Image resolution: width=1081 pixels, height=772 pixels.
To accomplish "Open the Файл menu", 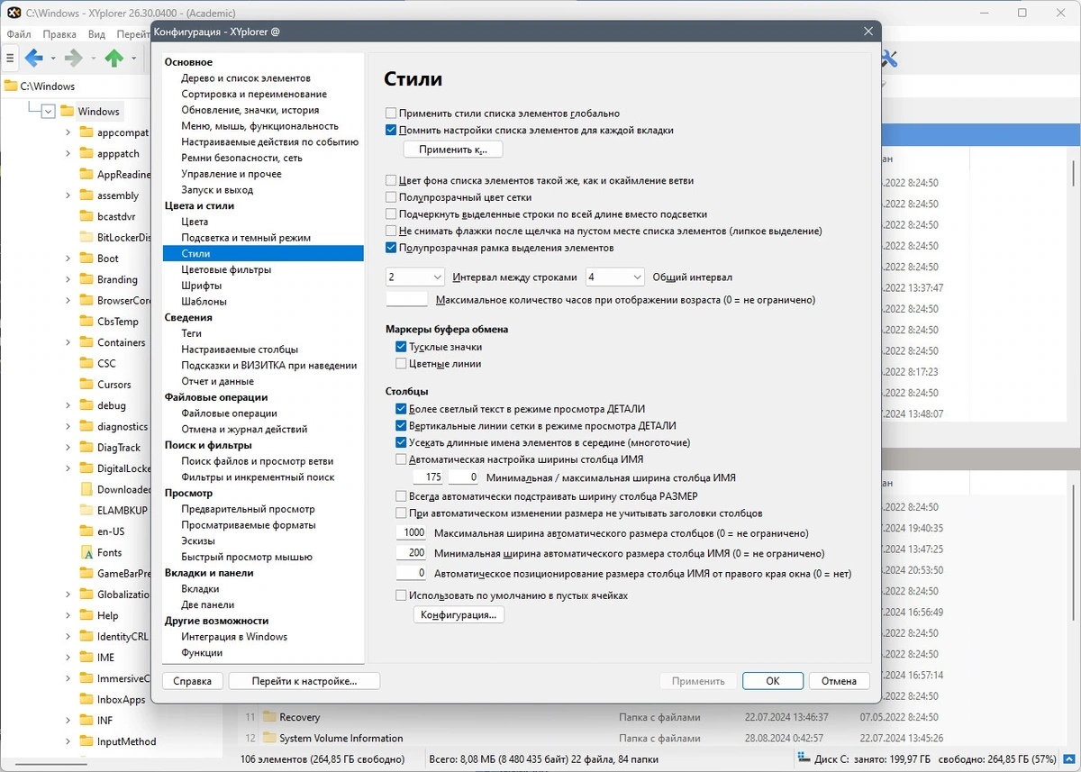I will tap(19, 34).
